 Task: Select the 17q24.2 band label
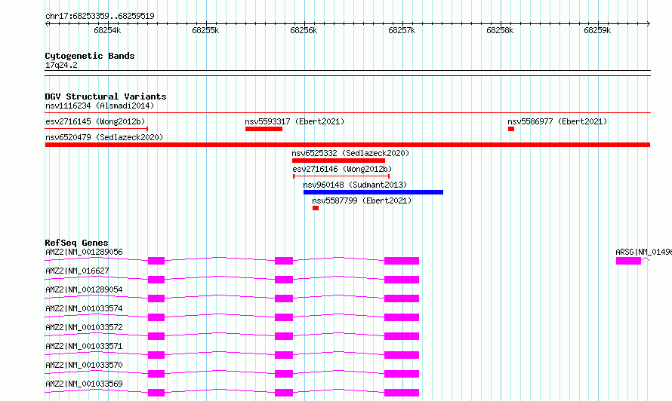pos(61,65)
